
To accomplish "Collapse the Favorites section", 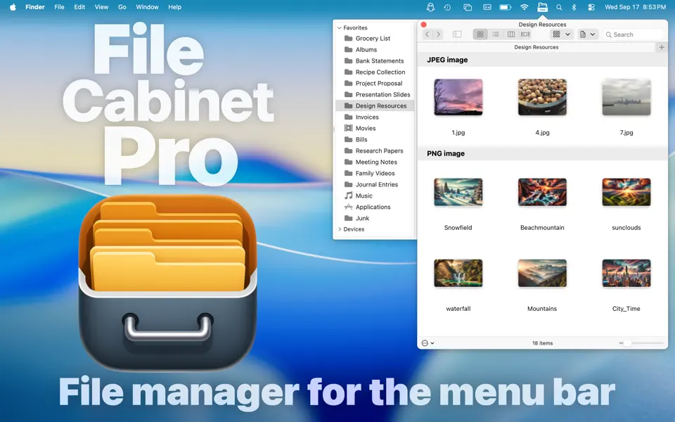I will [340, 27].
